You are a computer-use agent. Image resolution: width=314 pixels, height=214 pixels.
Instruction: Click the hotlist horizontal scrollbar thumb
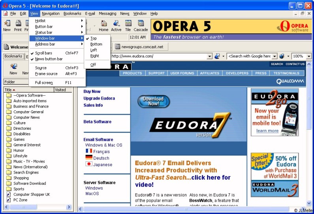pyautogui.click(x=23, y=207)
